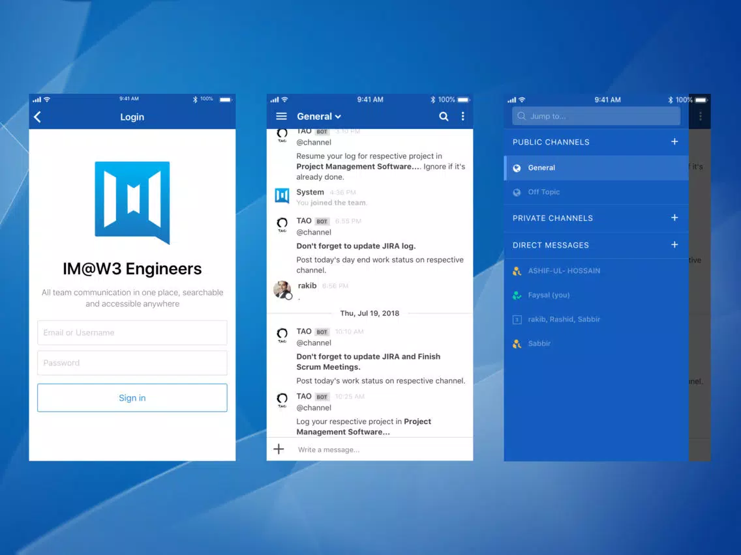The height and width of the screenshot is (555, 741).
Task: Click the DIRECT MESSAGES header
Action: pyautogui.click(x=551, y=245)
